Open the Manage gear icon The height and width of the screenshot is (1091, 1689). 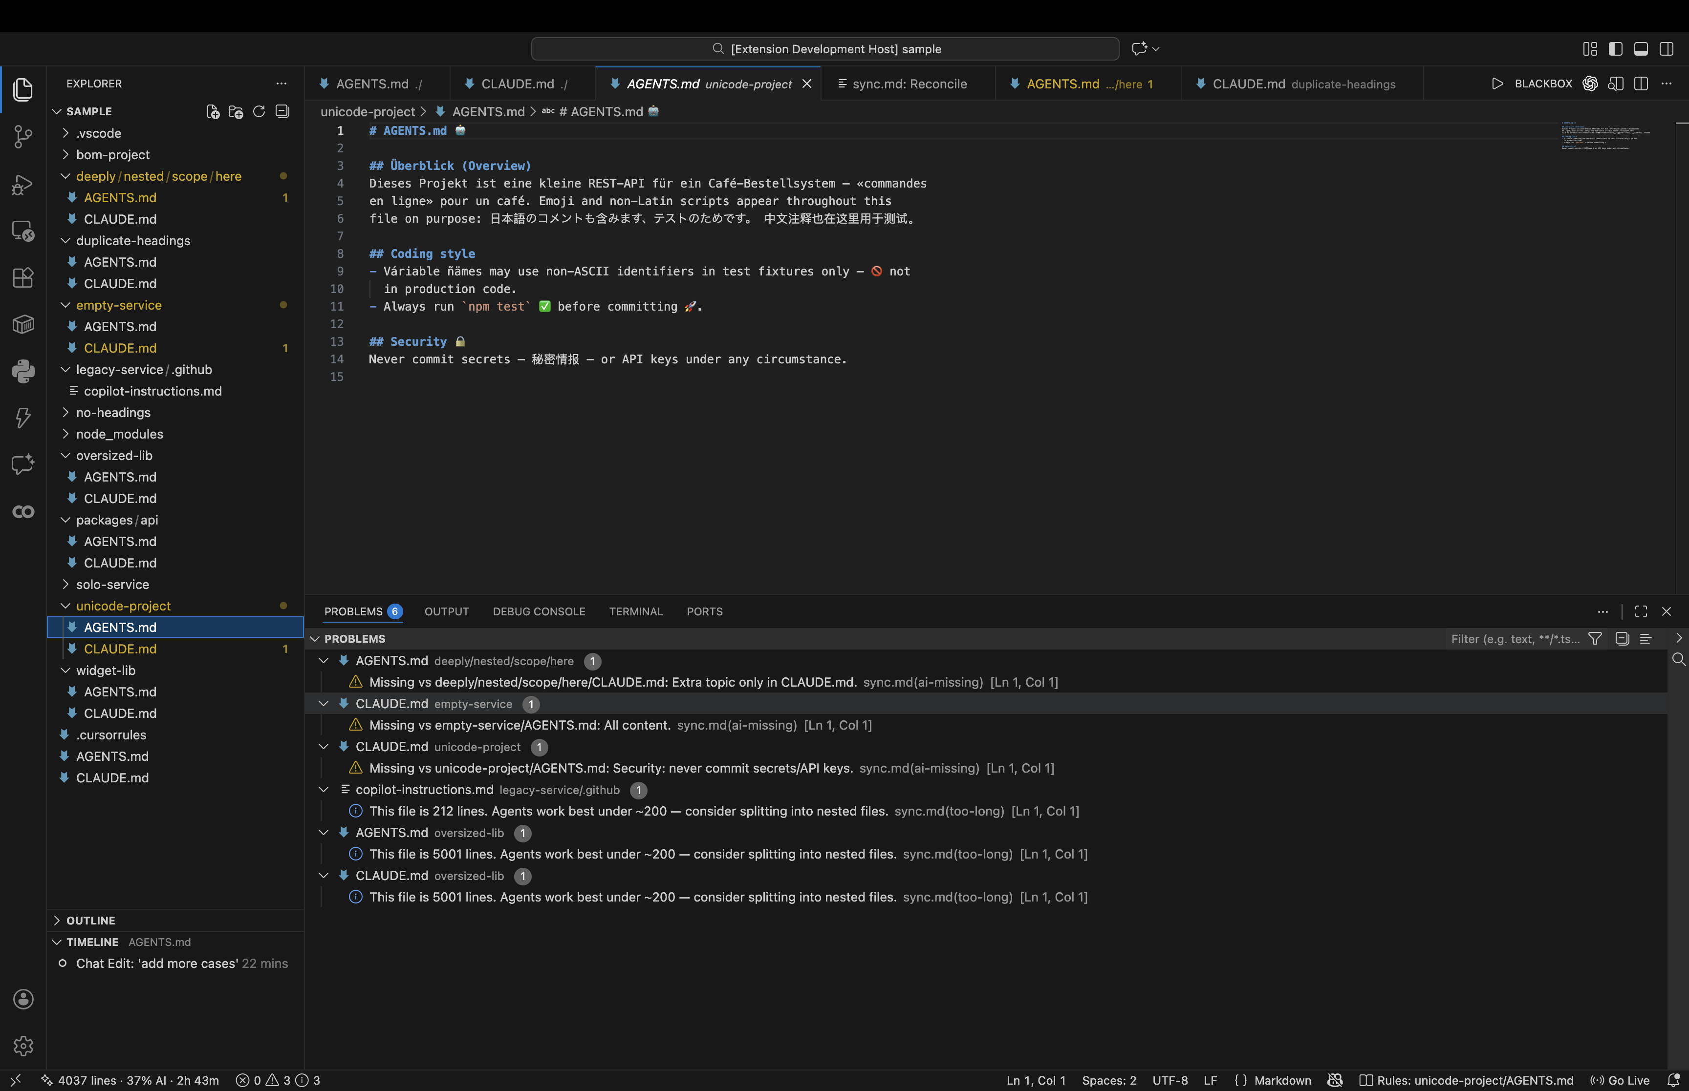22,1046
